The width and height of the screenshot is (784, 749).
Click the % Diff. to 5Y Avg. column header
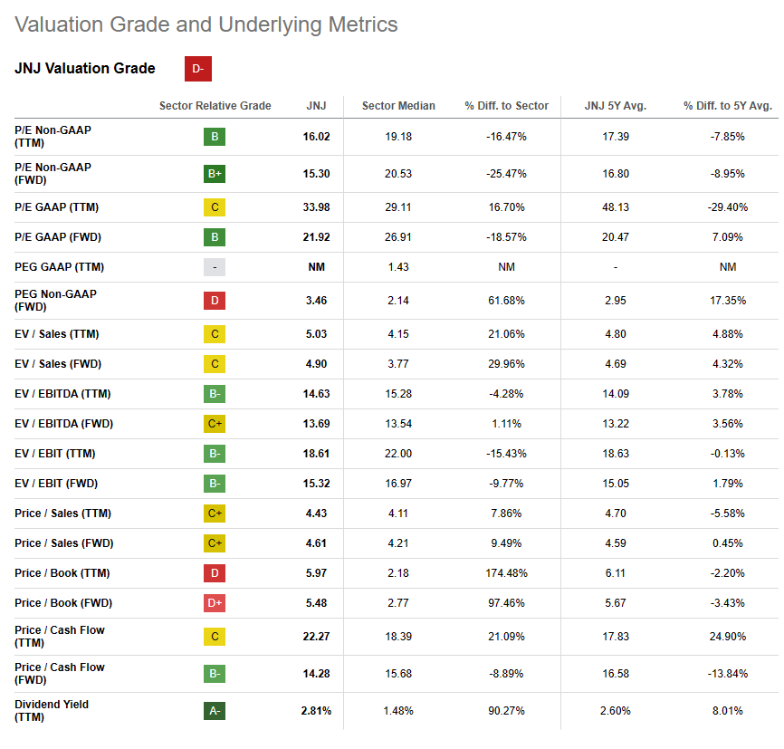pos(728,106)
